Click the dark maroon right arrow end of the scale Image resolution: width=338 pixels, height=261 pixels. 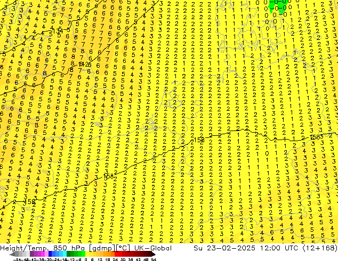(152, 254)
